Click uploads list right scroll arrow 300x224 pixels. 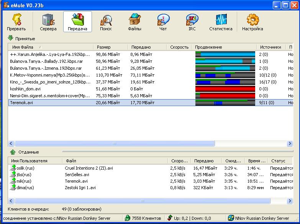pos(290,201)
